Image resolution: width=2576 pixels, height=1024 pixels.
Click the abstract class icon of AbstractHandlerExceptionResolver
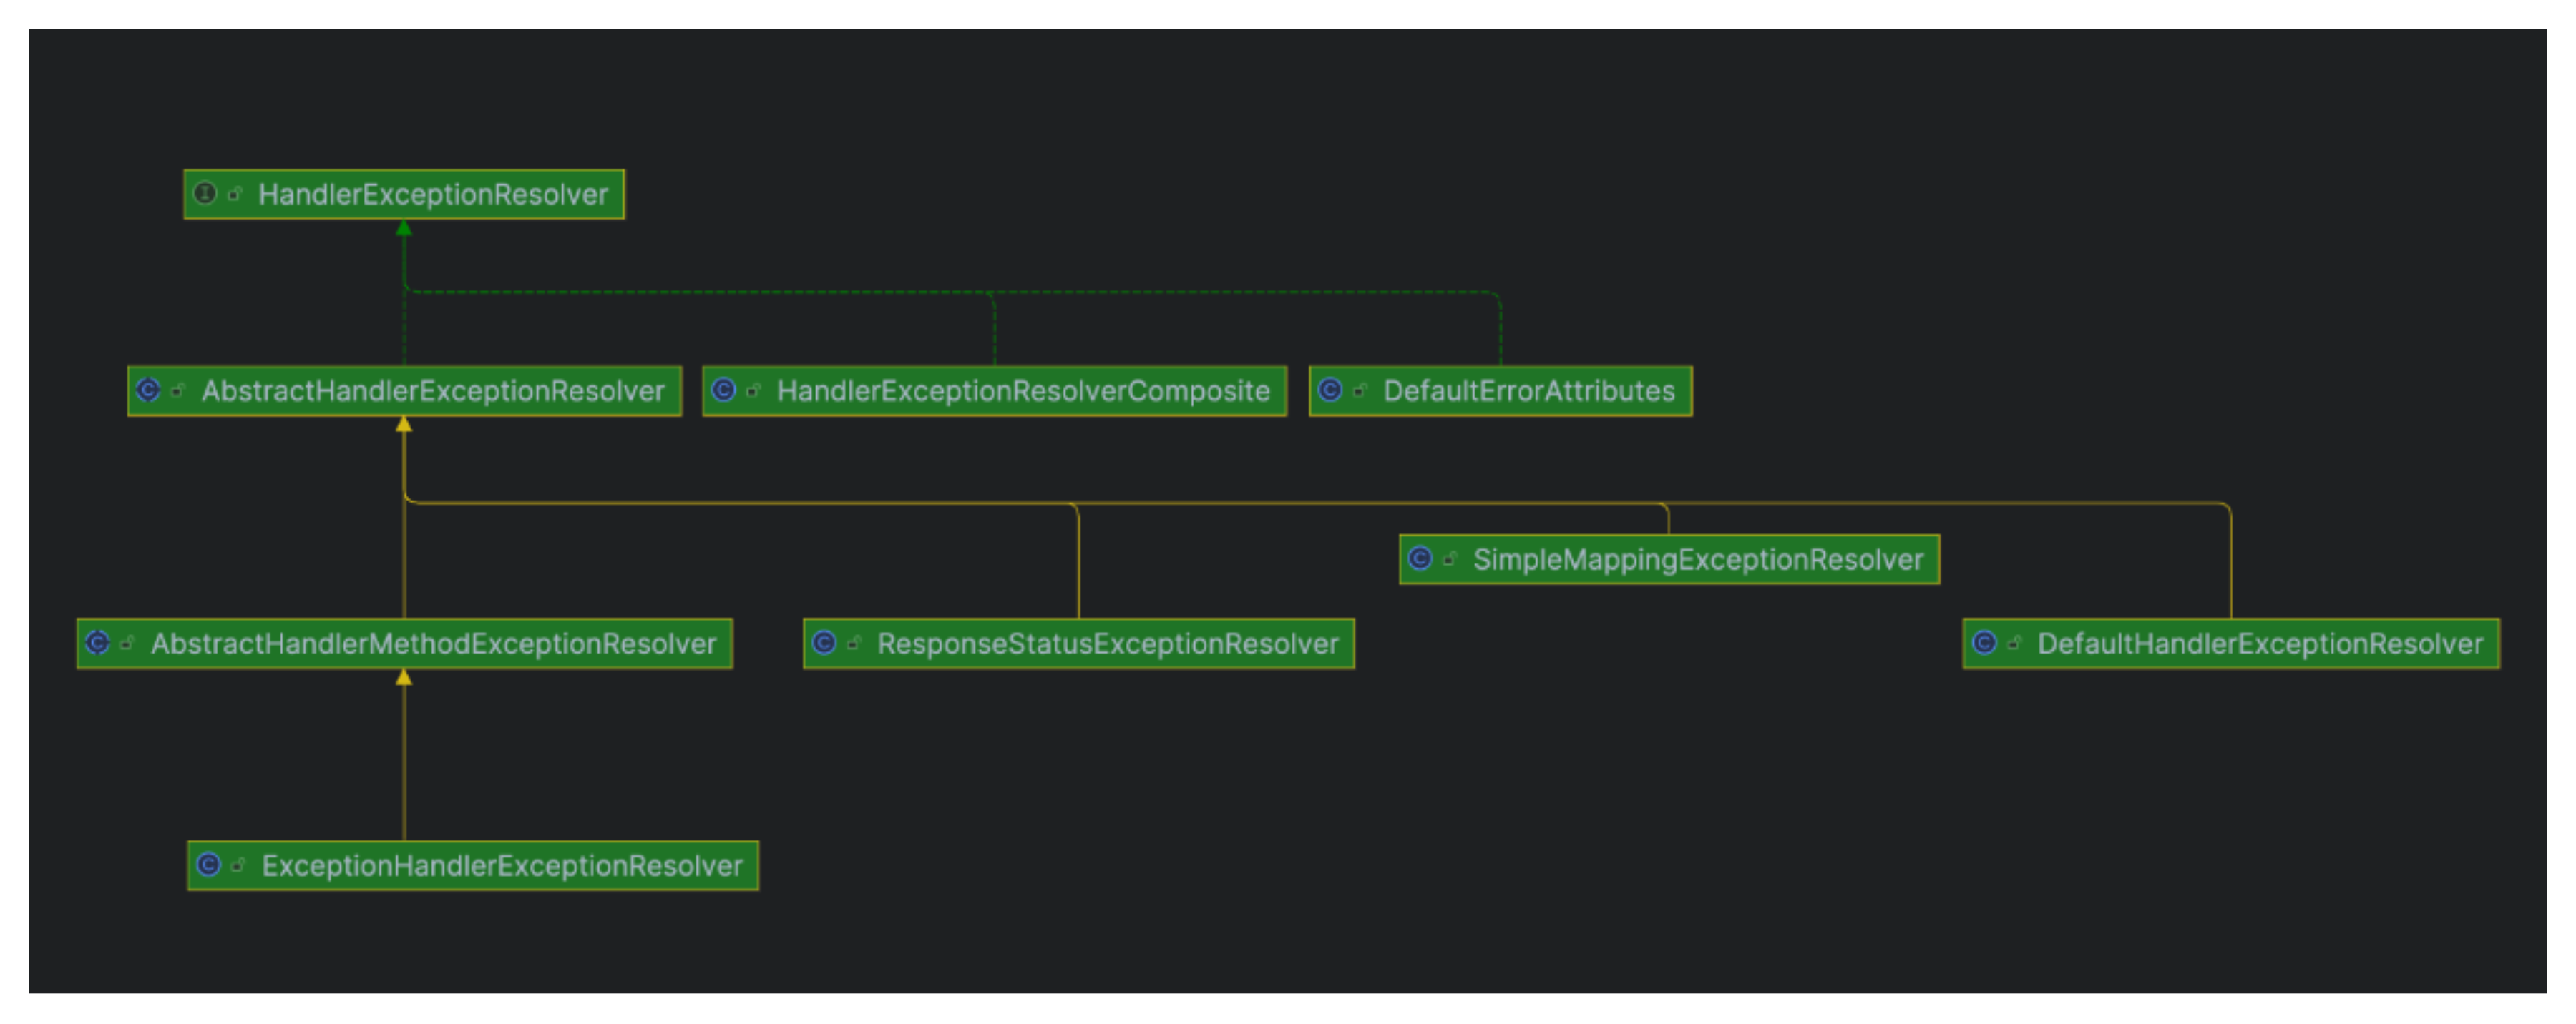point(148,390)
